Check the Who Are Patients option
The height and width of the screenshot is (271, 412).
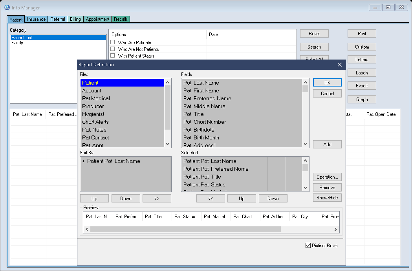click(113, 42)
